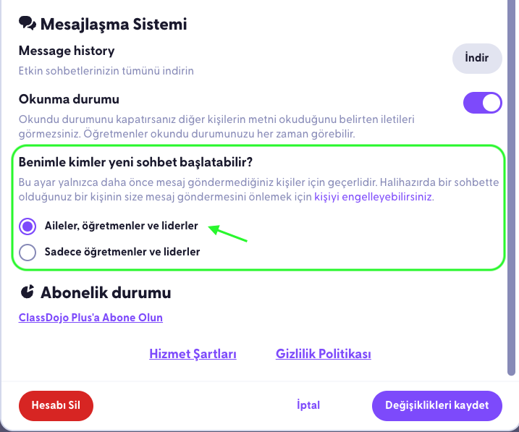
Task: Click the Mesajlaşma Sistemi heading text
Action: [114, 24]
